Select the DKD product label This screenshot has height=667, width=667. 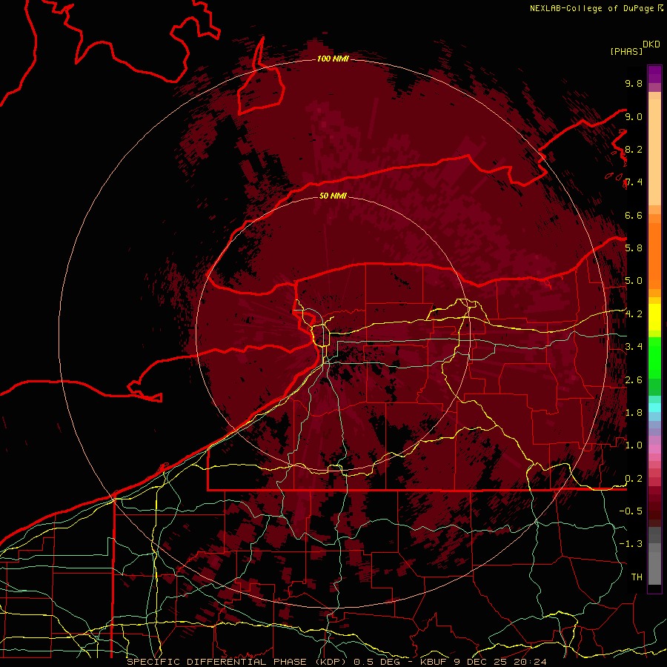coord(651,44)
